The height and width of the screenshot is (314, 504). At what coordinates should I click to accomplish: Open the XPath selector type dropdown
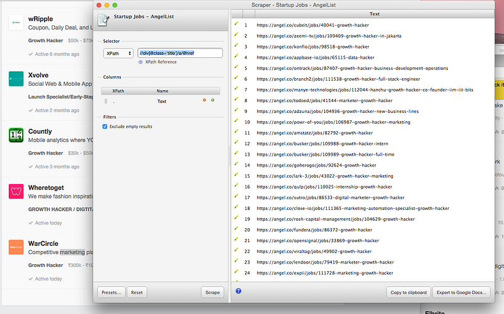pos(118,54)
